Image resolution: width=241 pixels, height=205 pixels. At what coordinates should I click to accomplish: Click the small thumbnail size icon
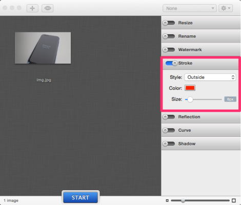(167, 200)
